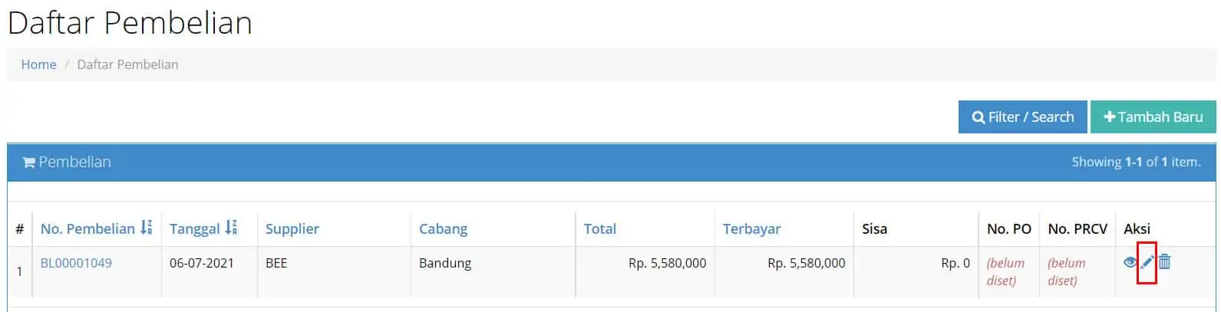Image resolution: width=1221 pixels, height=312 pixels.
Task: Click the sort icon beside No. Pembelian
Action: pos(146,228)
